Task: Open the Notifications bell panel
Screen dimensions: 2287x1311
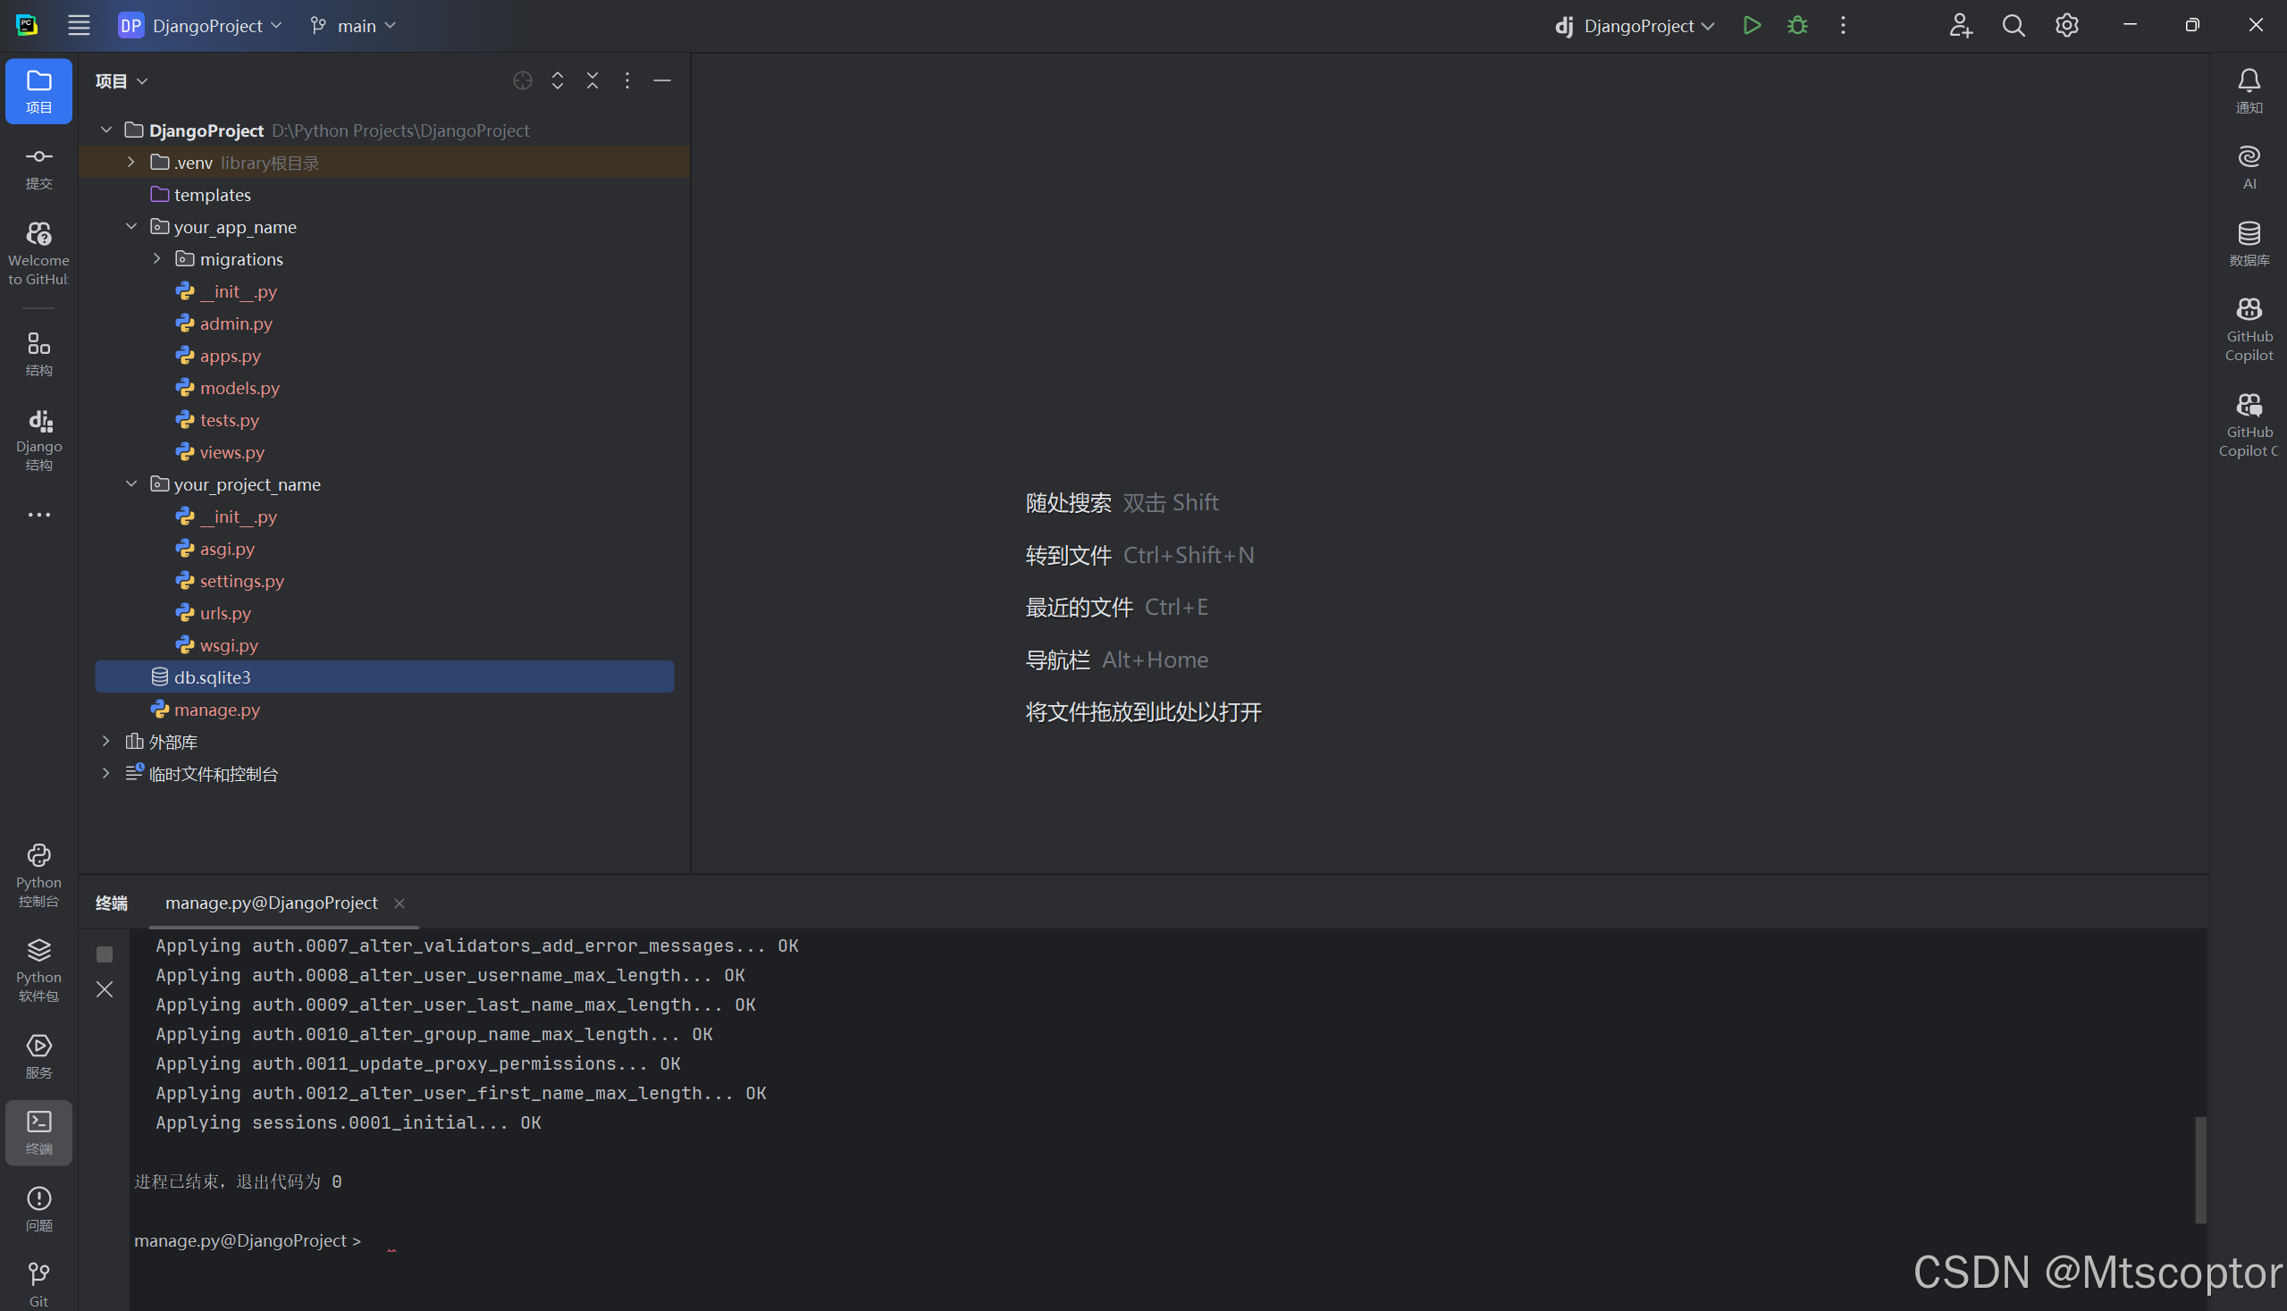Action: [2249, 90]
